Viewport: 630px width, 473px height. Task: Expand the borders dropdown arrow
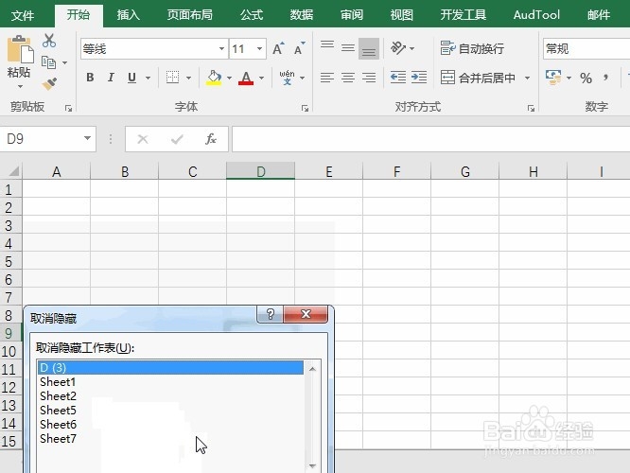coord(188,78)
